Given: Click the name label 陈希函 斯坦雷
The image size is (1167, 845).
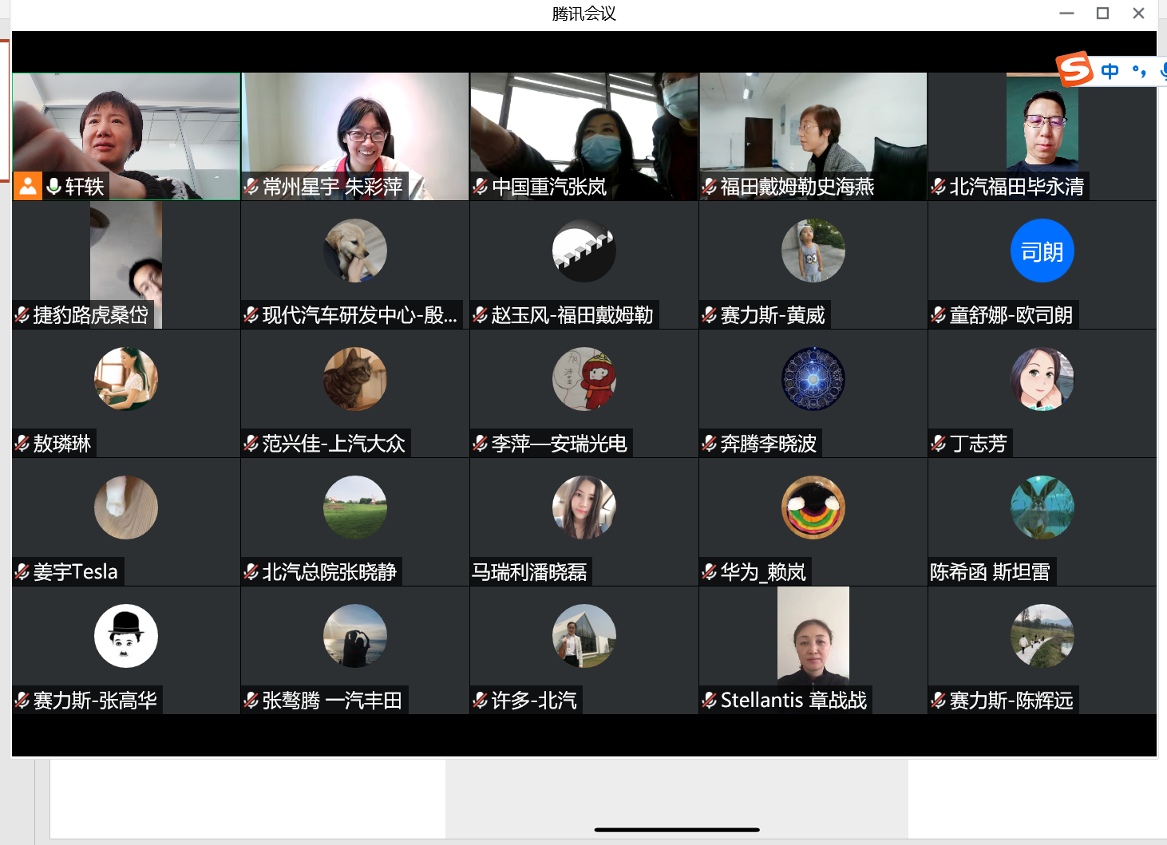Looking at the screenshot, I should (990, 572).
